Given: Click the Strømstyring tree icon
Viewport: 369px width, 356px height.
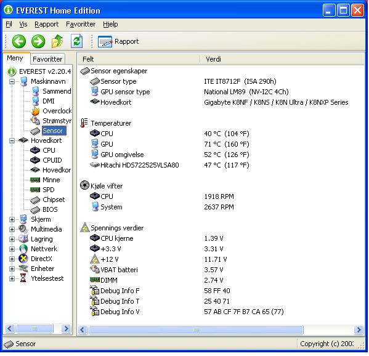Looking at the screenshot, I should click(35, 121).
